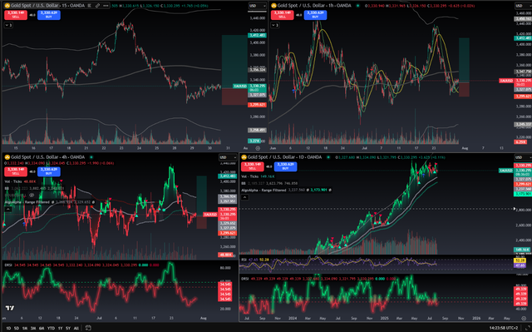
Task: Click SELL button in 1D chart
Action: tap(252, 166)
